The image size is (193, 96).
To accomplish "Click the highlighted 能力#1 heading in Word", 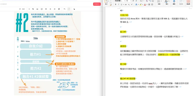I will [x=123, y=32].
